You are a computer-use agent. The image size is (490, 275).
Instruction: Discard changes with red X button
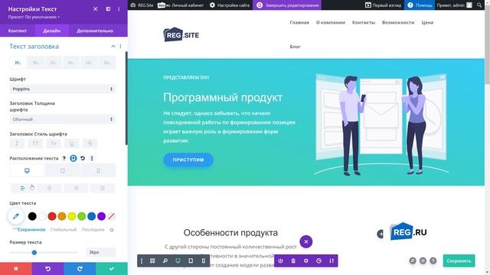16,269
